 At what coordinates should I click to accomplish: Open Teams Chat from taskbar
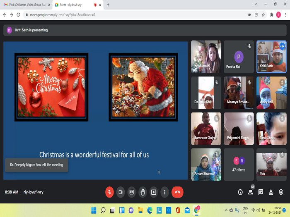pyautogui.click(x=131, y=210)
